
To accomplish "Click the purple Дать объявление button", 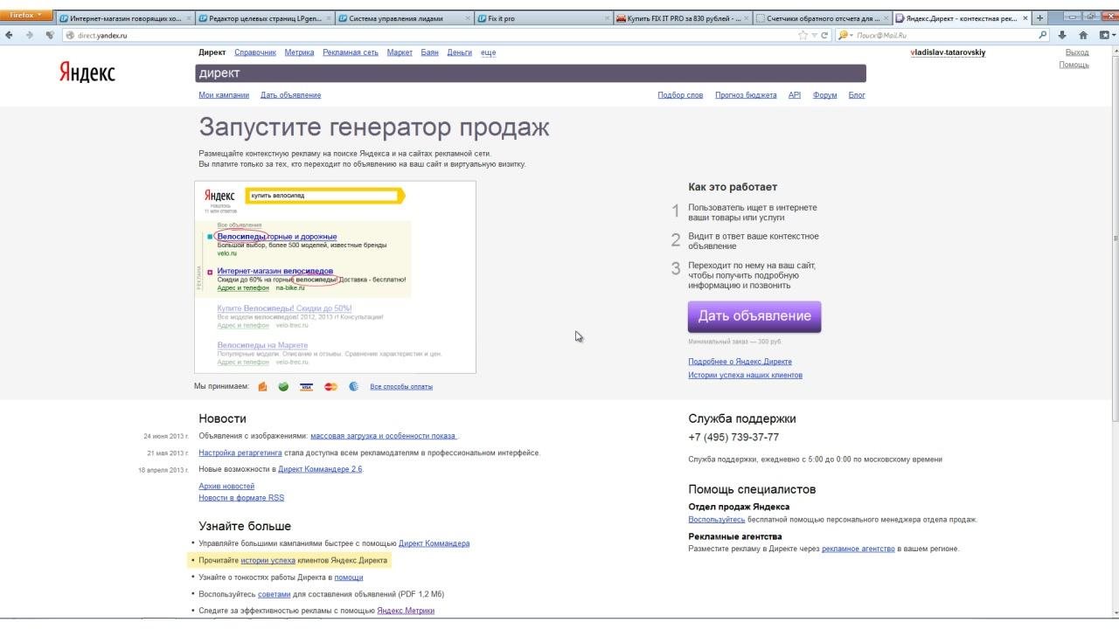I will coord(754,316).
